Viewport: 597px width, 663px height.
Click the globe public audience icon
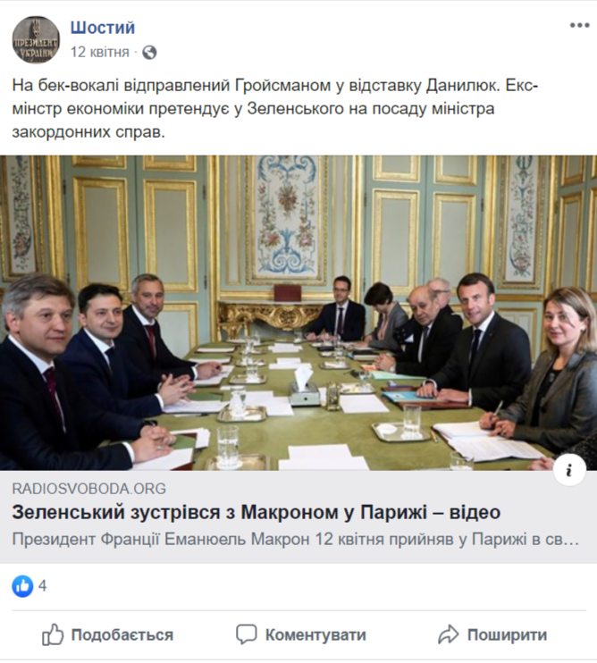point(149,53)
